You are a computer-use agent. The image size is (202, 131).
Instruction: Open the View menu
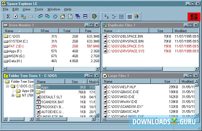26,9
